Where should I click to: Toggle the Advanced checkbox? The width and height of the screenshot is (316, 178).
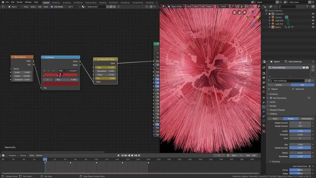pos(293,89)
